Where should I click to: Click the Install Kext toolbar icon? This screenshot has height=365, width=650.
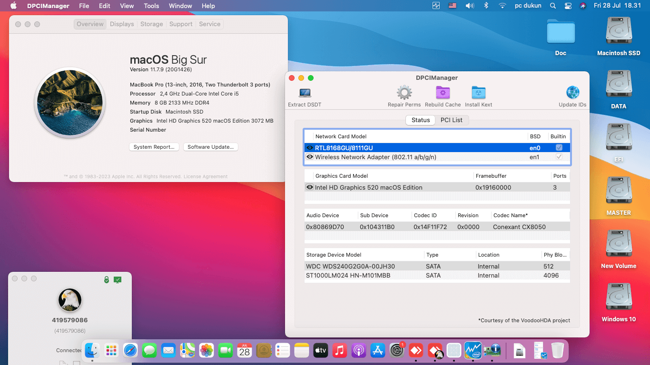478,93
